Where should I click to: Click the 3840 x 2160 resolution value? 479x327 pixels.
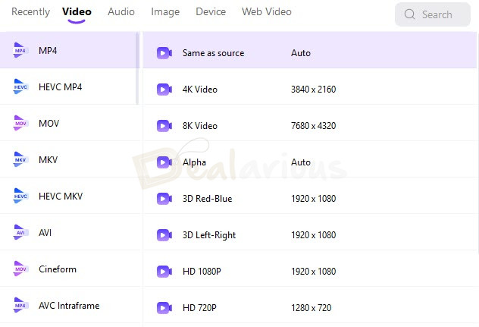(314, 90)
